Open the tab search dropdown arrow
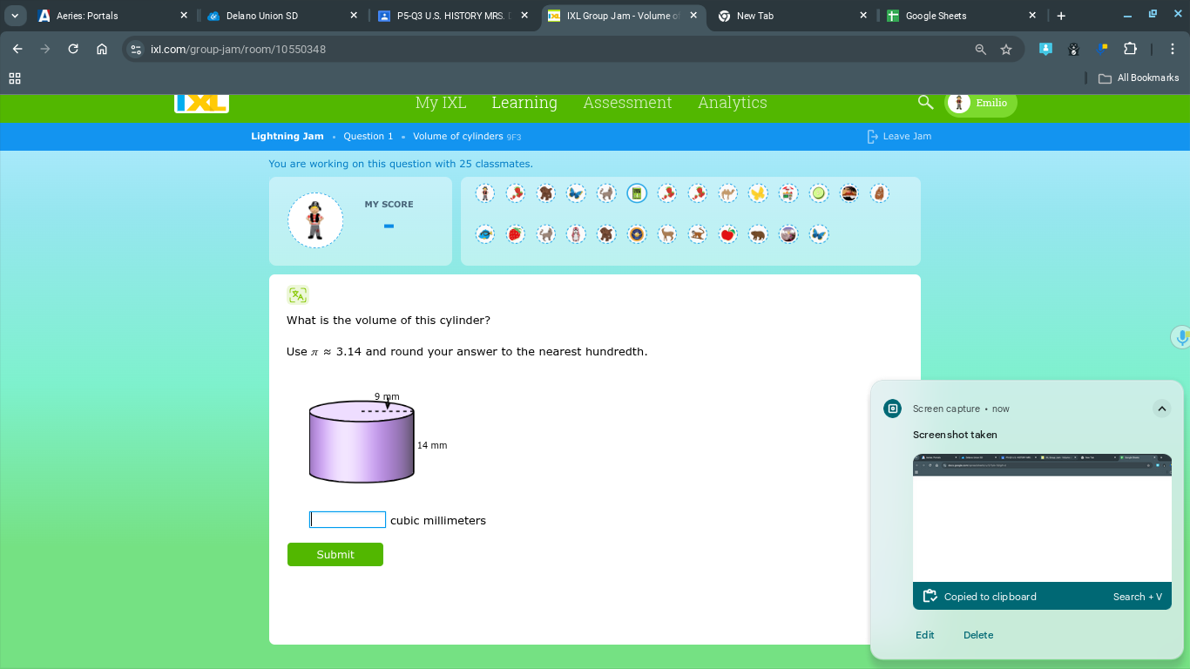 click(x=15, y=15)
